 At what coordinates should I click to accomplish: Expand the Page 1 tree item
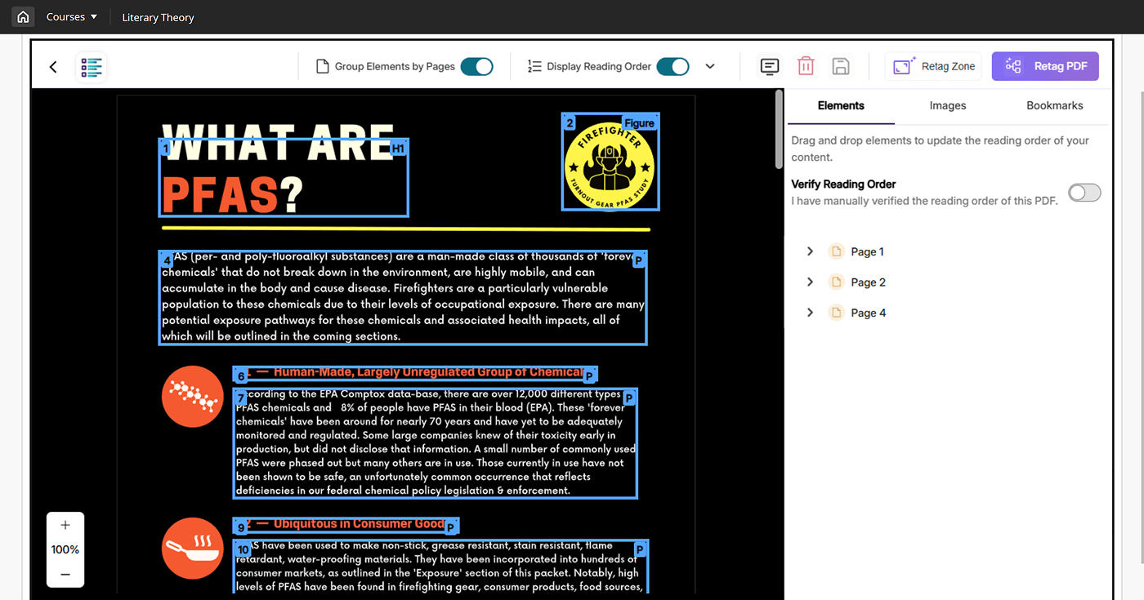tap(810, 251)
